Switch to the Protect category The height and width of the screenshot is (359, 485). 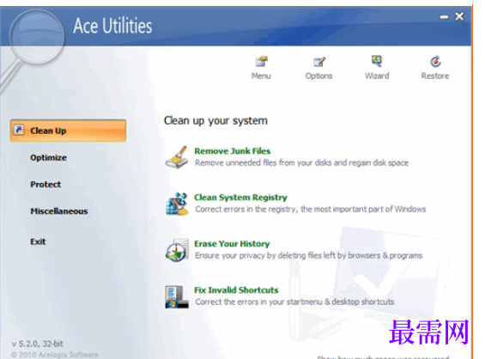[45, 185]
